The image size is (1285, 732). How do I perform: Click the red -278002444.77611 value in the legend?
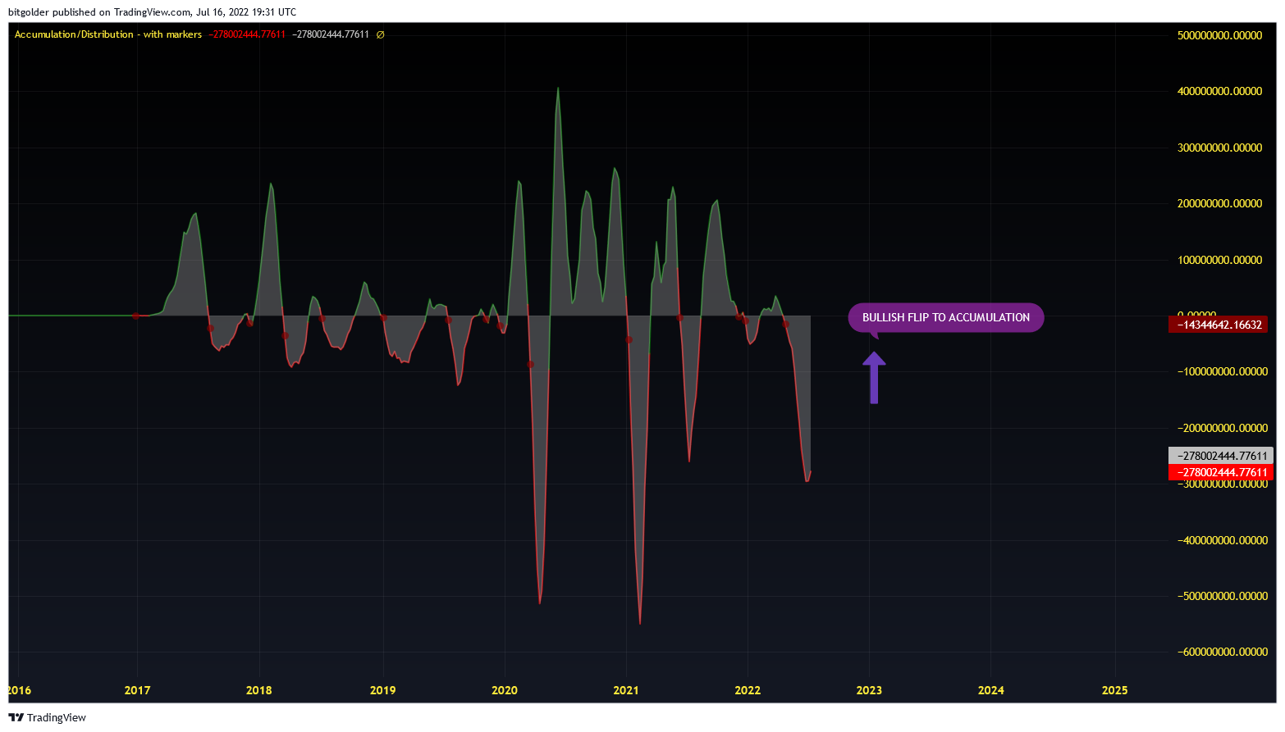tap(247, 34)
